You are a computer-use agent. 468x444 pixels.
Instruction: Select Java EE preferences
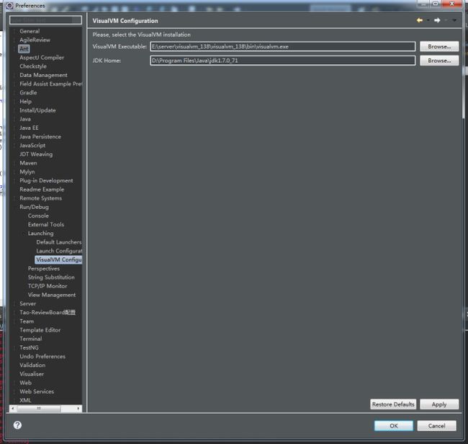pos(29,128)
